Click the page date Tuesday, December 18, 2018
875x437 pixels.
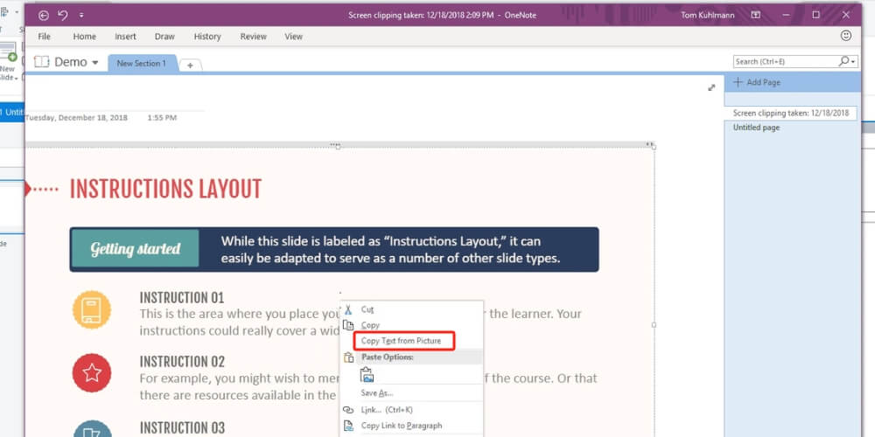point(76,118)
